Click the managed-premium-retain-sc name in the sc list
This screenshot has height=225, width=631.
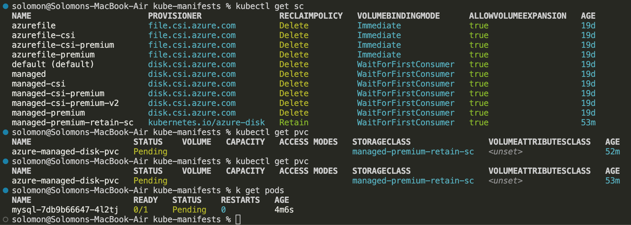[73, 123]
